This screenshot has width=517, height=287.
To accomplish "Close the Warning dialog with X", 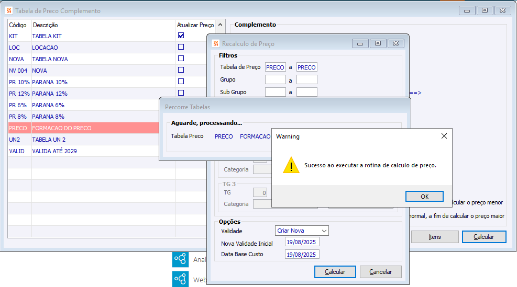I will 444,136.
